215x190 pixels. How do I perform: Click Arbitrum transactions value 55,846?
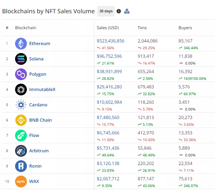point(144,148)
